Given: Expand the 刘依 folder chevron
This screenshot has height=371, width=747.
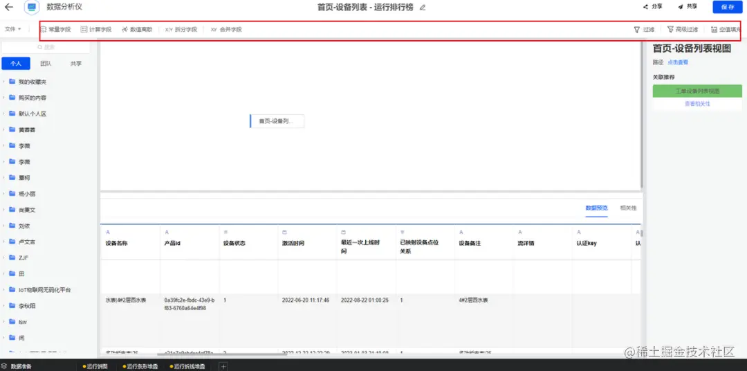Looking at the screenshot, I should [x=4, y=226].
